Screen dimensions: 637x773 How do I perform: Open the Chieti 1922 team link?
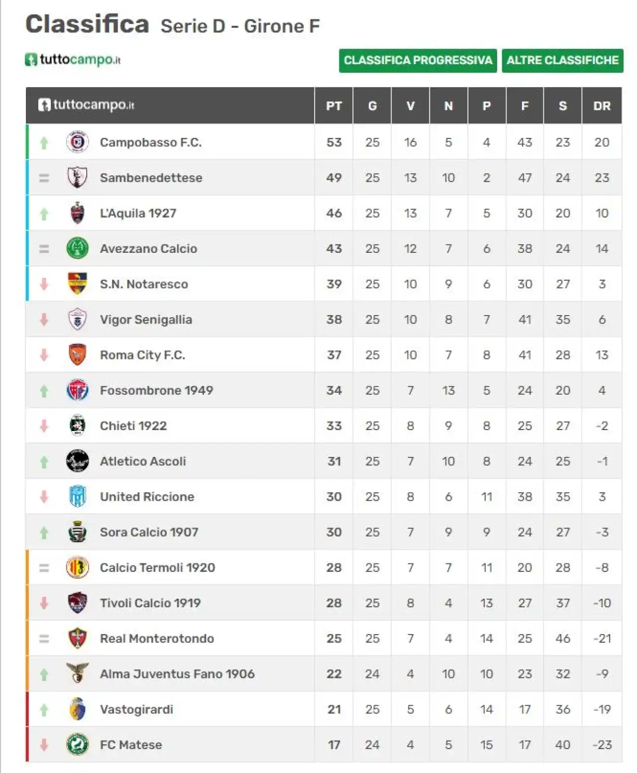133,426
